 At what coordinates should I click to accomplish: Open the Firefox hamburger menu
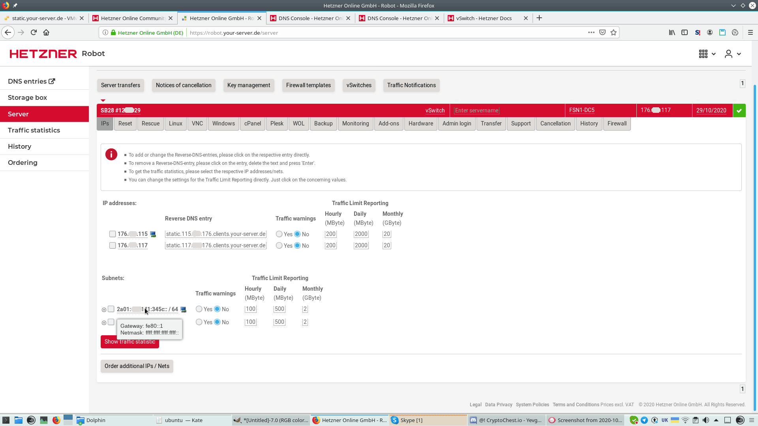pyautogui.click(x=750, y=33)
